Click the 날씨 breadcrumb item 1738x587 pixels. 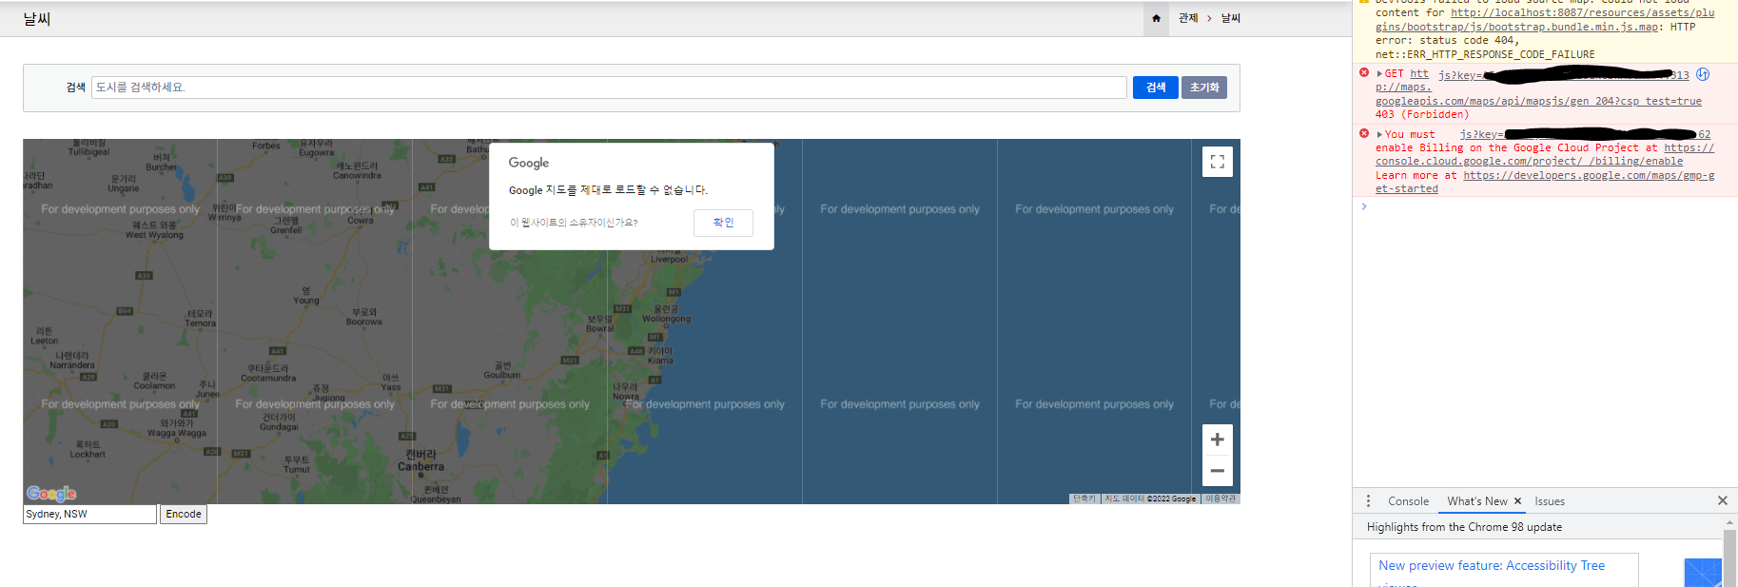tap(1231, 18)
